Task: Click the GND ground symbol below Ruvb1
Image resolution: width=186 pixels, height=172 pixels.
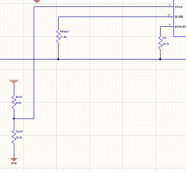Action: pyautogui.click(x=14, y=160)
